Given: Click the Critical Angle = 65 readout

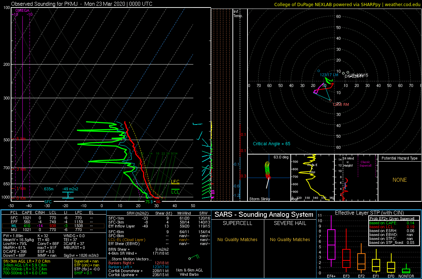Looking at the screenshot, I should coord(271,143).
